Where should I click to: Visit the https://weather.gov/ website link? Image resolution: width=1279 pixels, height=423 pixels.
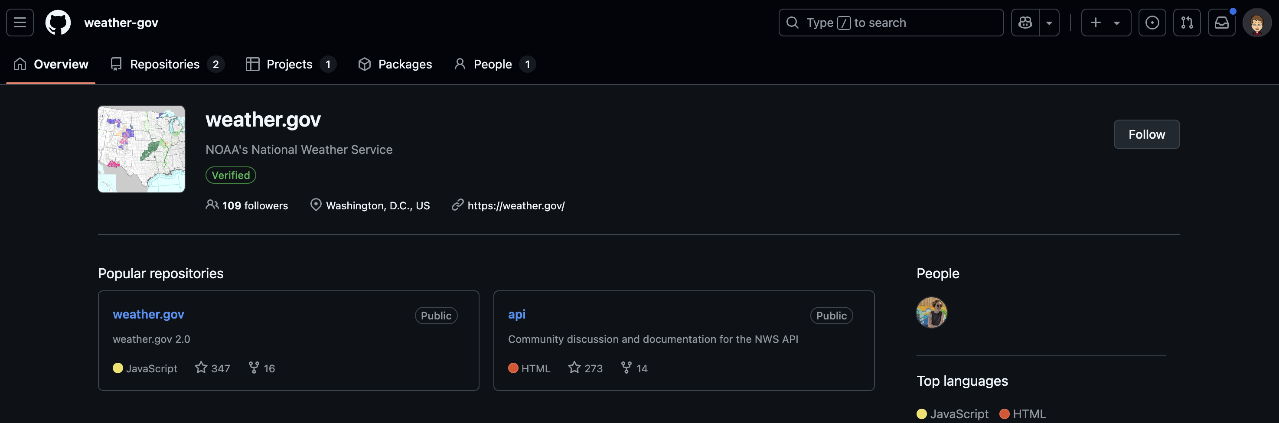[x=516, y=205]
